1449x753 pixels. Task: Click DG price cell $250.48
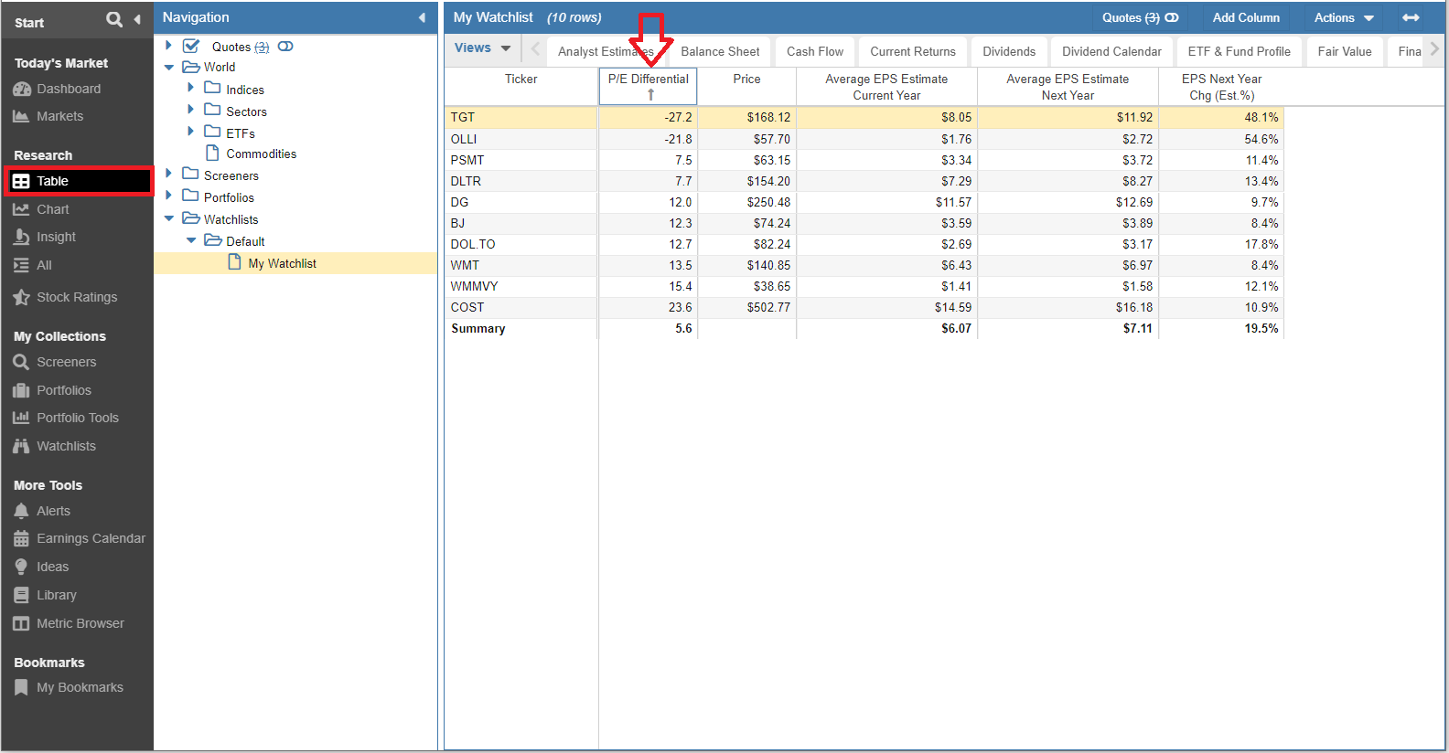click(x=747, y=202)
